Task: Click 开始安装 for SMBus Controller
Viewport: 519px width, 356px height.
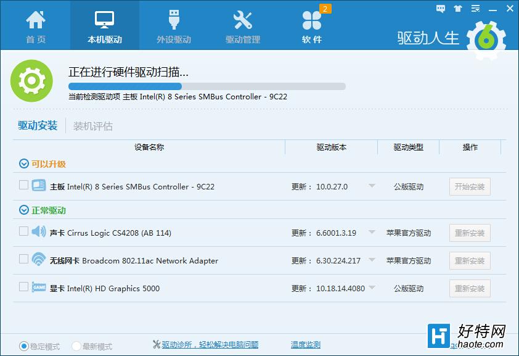Action: click(x=470, y=187)
